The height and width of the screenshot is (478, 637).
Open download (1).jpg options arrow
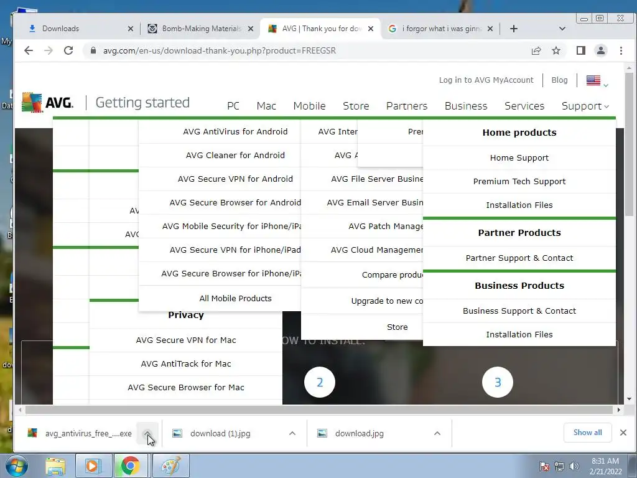(x=292, y=433)
